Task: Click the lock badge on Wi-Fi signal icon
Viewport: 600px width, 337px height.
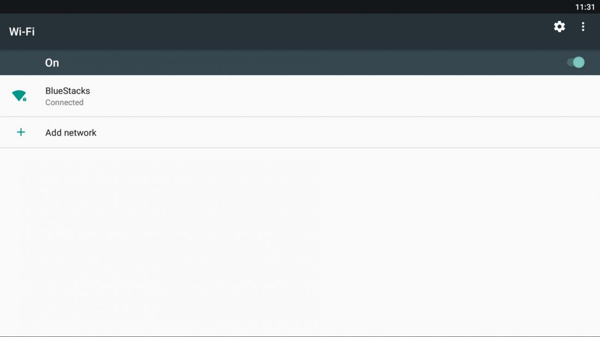Action: pos(24,99)
